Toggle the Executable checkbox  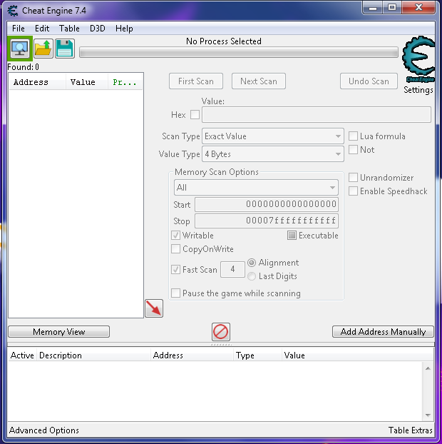coord(292,236)
